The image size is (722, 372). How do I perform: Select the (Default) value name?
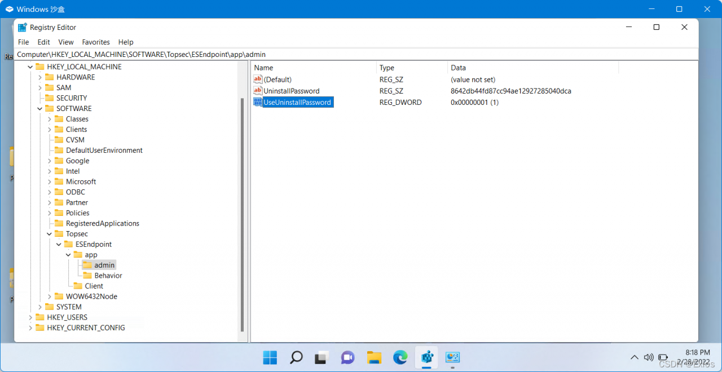point(278,79)
